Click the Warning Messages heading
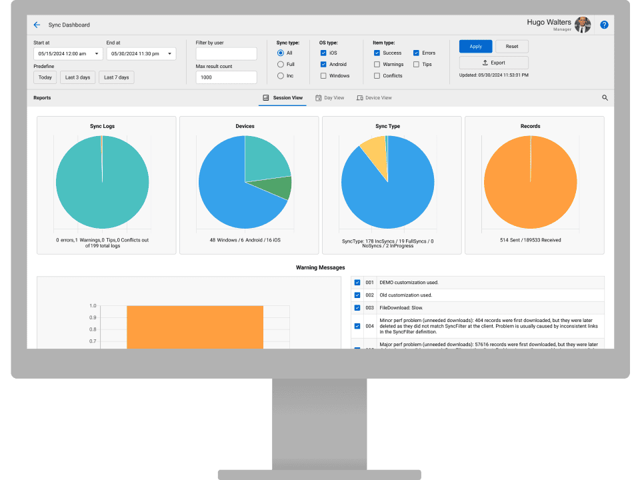640x480 pixels. (x=321, y=268)
